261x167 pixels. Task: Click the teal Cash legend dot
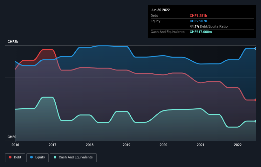click(x=55, y=157)
